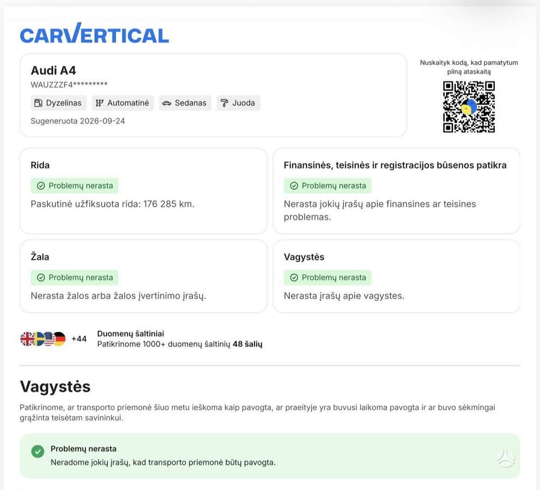Click the Audi A4 vehicle title

point(53,70)
